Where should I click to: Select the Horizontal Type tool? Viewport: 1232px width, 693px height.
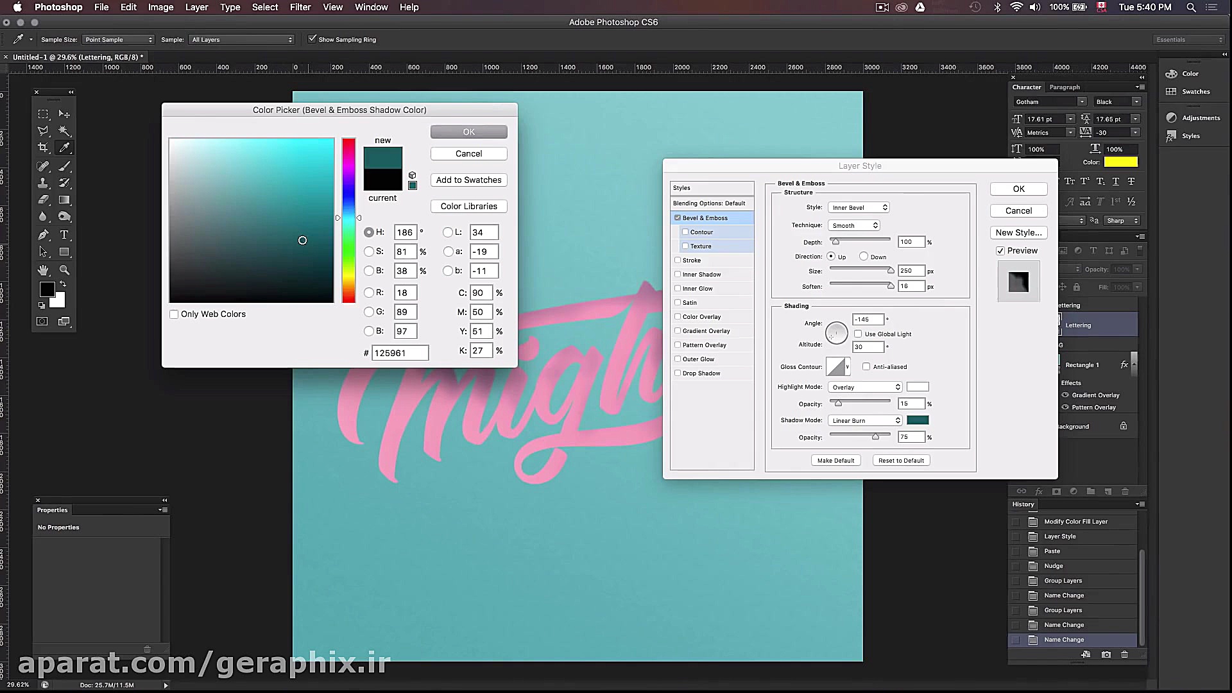[64, 235]
